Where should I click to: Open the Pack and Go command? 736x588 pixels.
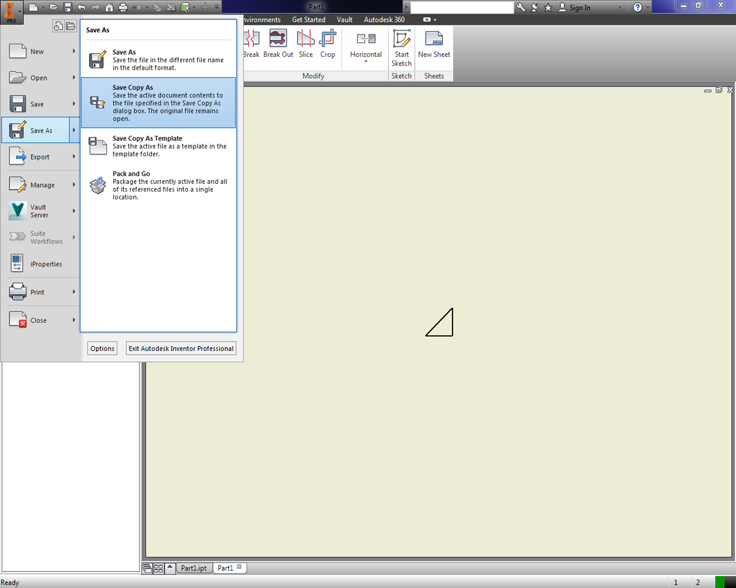click(x=161, y=185)
